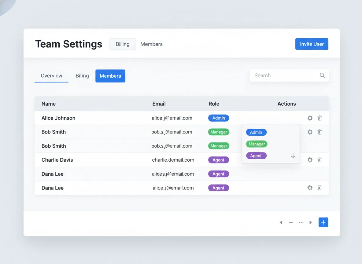362x264 pixels.
Task: Open plain Members tab in the header
Action: [x=151, y=44]
